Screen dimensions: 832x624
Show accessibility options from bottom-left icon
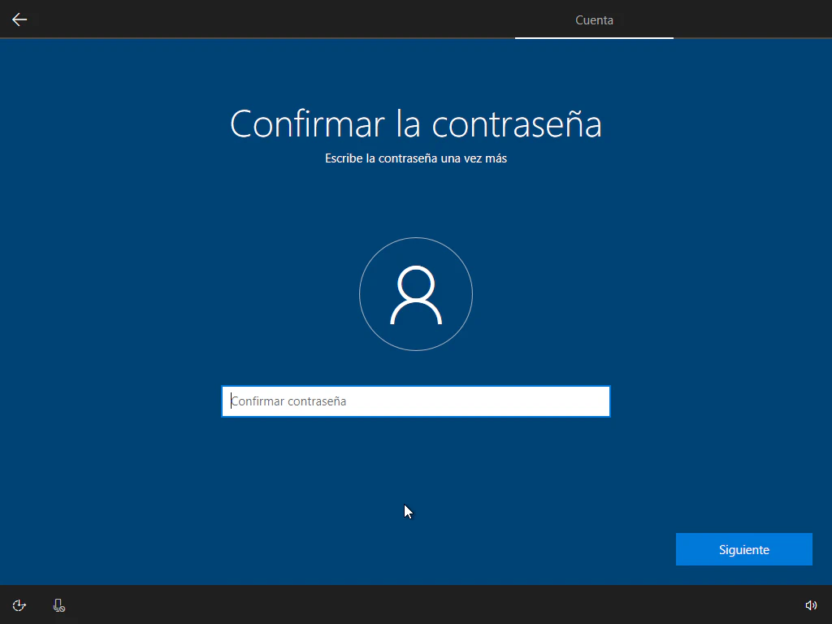pos(19,605)
